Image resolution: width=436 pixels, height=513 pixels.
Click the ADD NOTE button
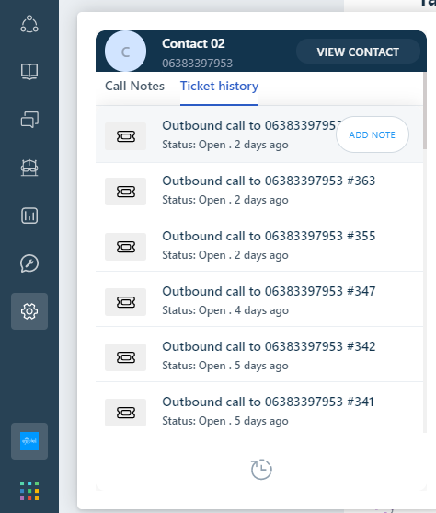[373, 134]
